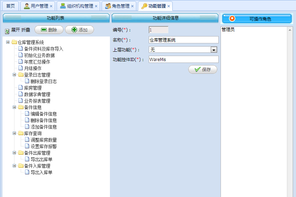Click the folder icon of 备件入库管理
Screen dimensions: 296x197
(x=21, y=166)
